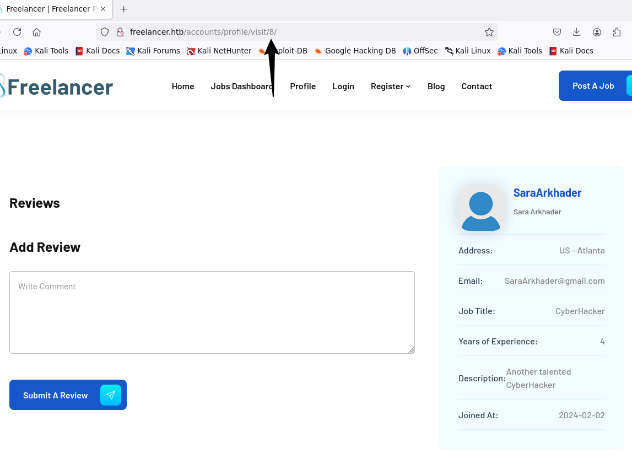Go to the browser home page icon
This screenshot has height=459, width=632.
point(37,32)
